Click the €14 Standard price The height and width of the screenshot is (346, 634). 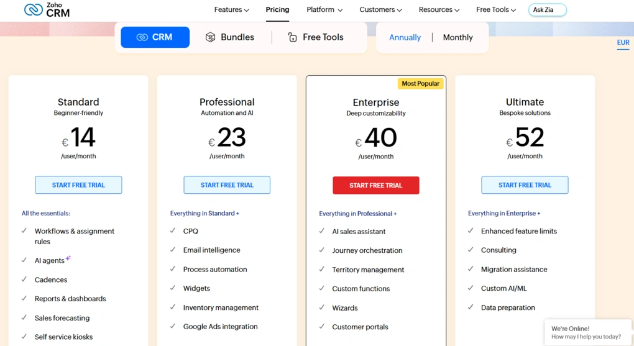tap(78, 137)
